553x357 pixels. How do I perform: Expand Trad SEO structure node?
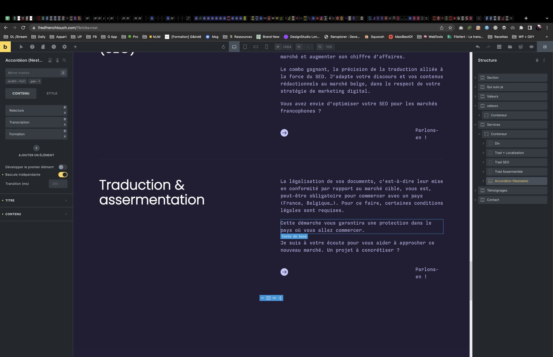point(483,162)
